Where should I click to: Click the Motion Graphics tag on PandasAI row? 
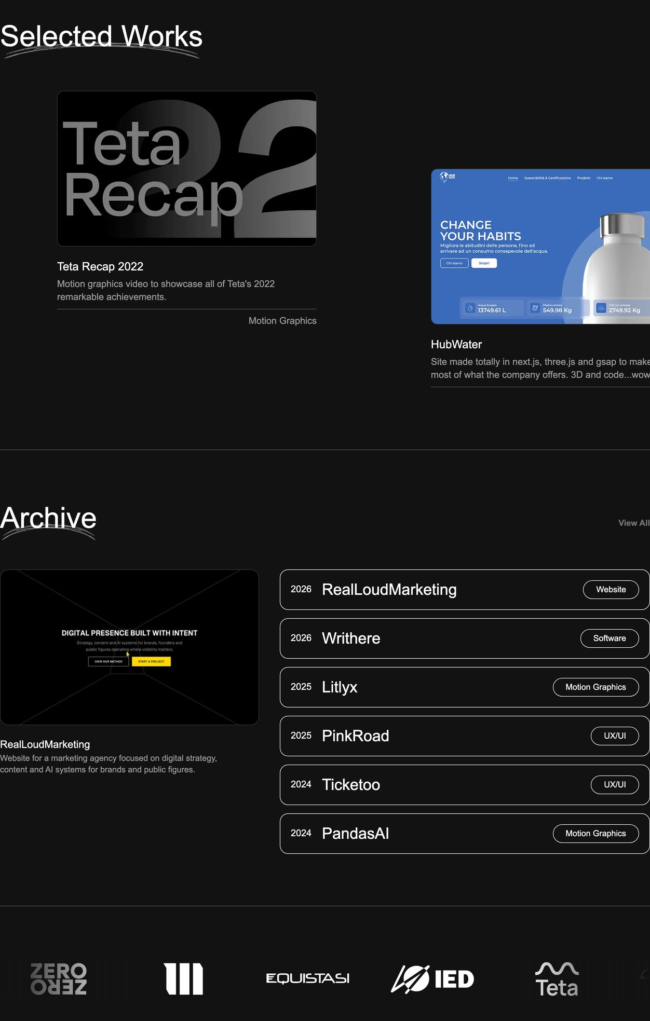(x=595, y=834)
